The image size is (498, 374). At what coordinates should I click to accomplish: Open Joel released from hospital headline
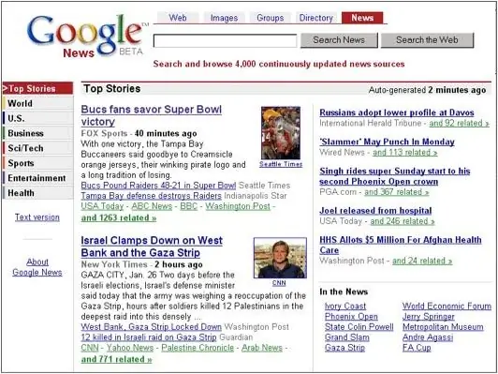pos(375,211)
